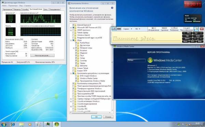Click Отмена in Windows Components
Image resolution: width=205 pixels, height=127 pixels.
click(108, 117)
